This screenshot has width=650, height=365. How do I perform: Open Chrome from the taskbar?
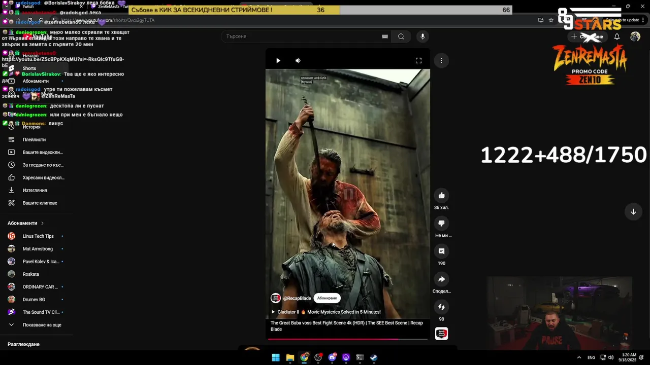tap(304, 357)
